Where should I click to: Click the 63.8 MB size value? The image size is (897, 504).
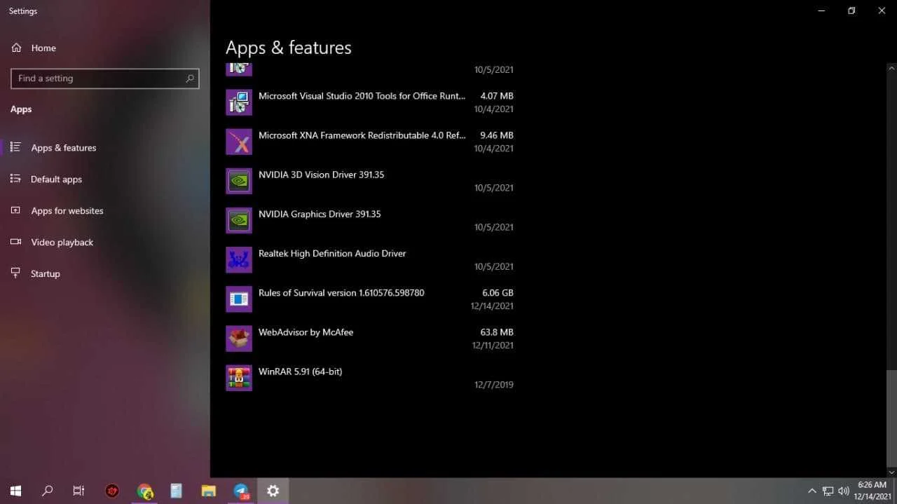497,332
